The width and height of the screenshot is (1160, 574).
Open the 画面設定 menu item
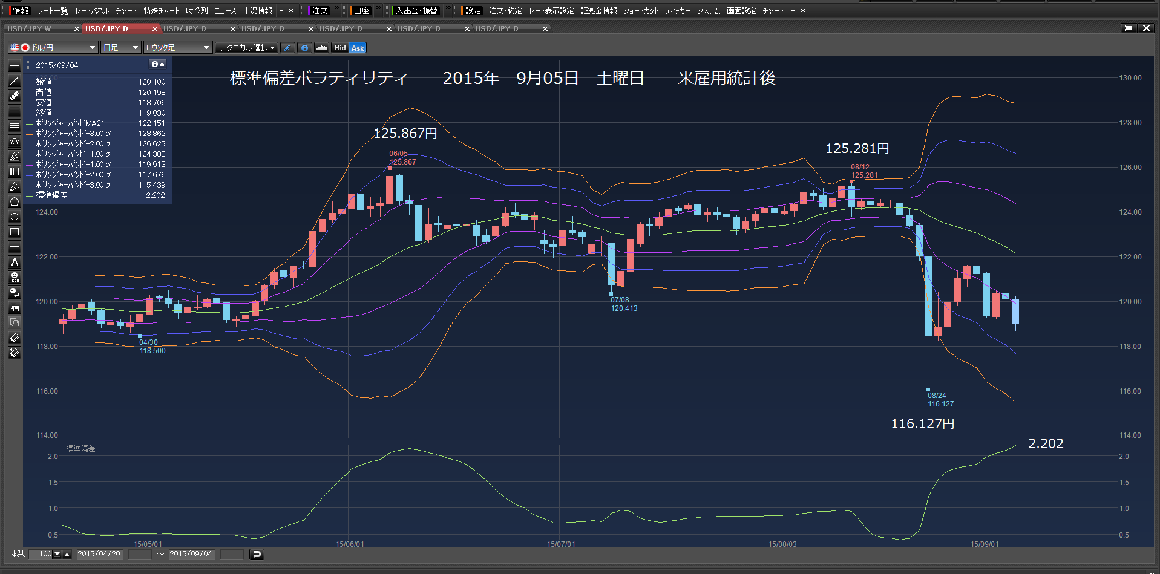pos(741,11)
